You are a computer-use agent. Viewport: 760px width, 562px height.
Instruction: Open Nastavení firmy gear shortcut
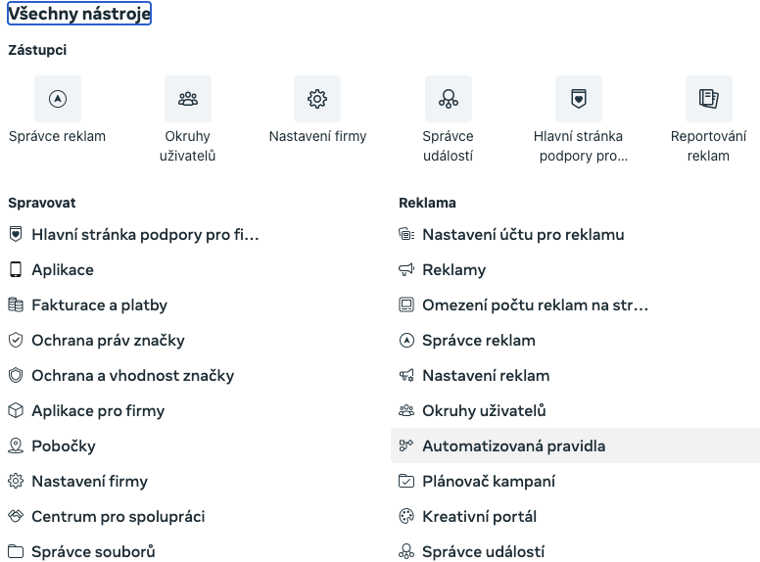(317, 99)
